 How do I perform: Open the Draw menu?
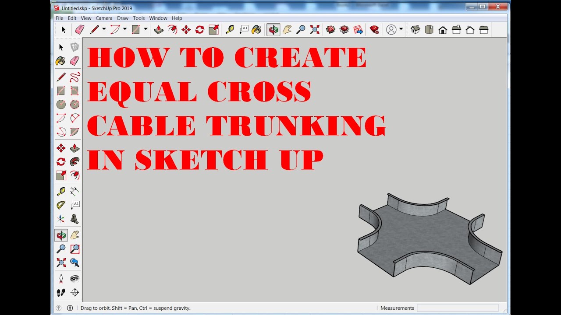point(123,18)
